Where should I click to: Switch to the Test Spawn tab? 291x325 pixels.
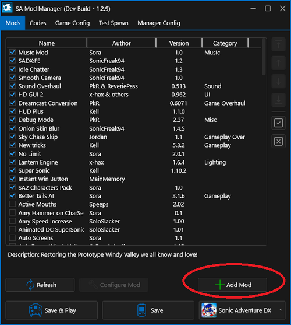(x=113, y=23)
